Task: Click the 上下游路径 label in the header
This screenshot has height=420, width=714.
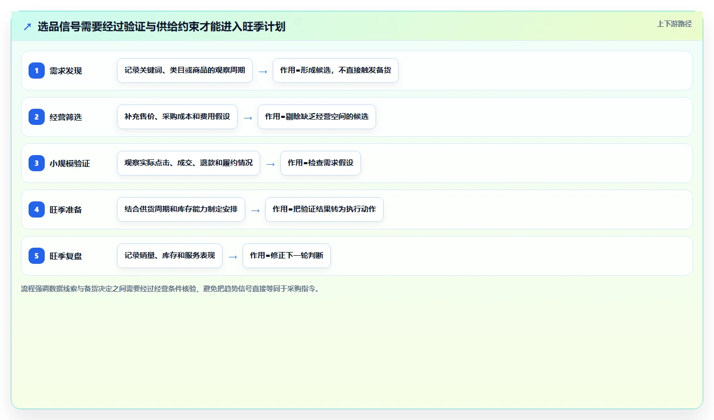Action: coord(674,24)
